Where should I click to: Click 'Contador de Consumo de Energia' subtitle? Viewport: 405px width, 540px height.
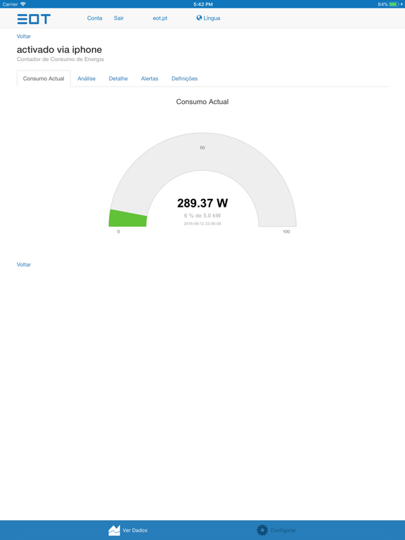(x=60, y=59)
